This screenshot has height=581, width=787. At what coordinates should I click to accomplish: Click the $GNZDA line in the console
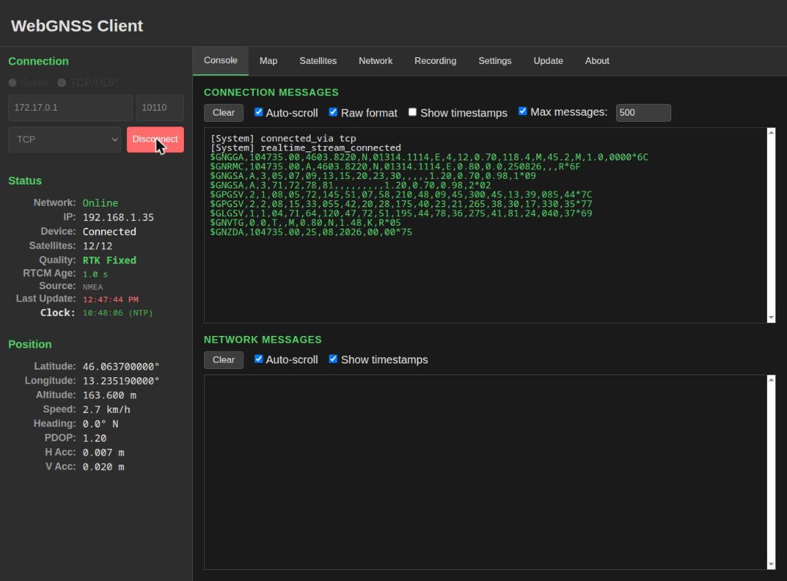click(x=311, y=232)
